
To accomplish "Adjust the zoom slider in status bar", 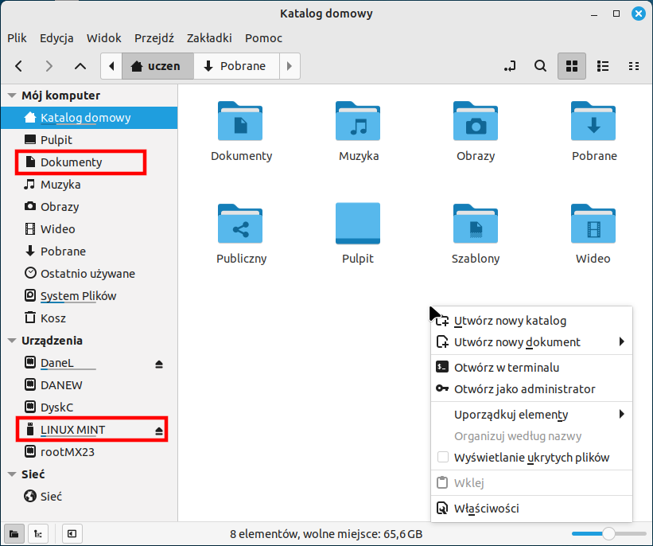I will coord(608,533).
